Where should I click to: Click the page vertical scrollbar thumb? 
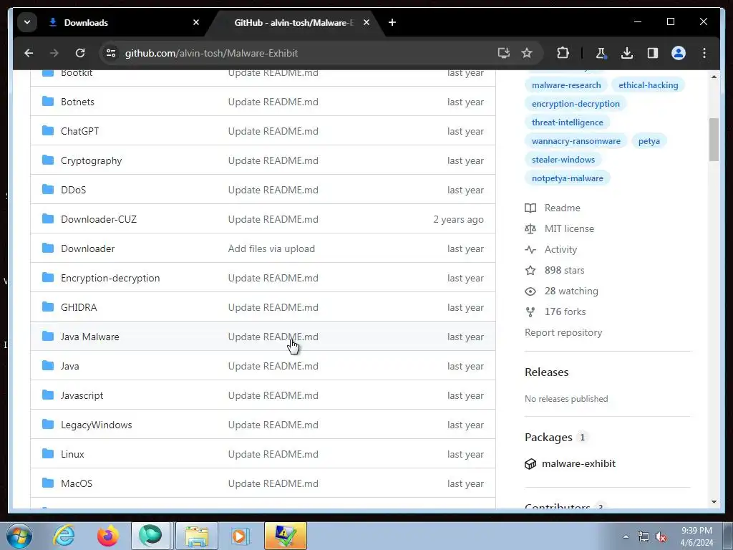[714, 140]
